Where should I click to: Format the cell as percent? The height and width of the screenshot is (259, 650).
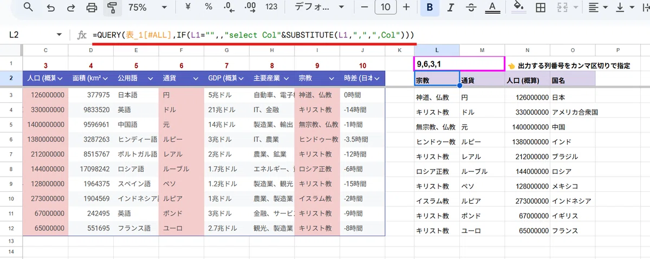coord(209,8)
